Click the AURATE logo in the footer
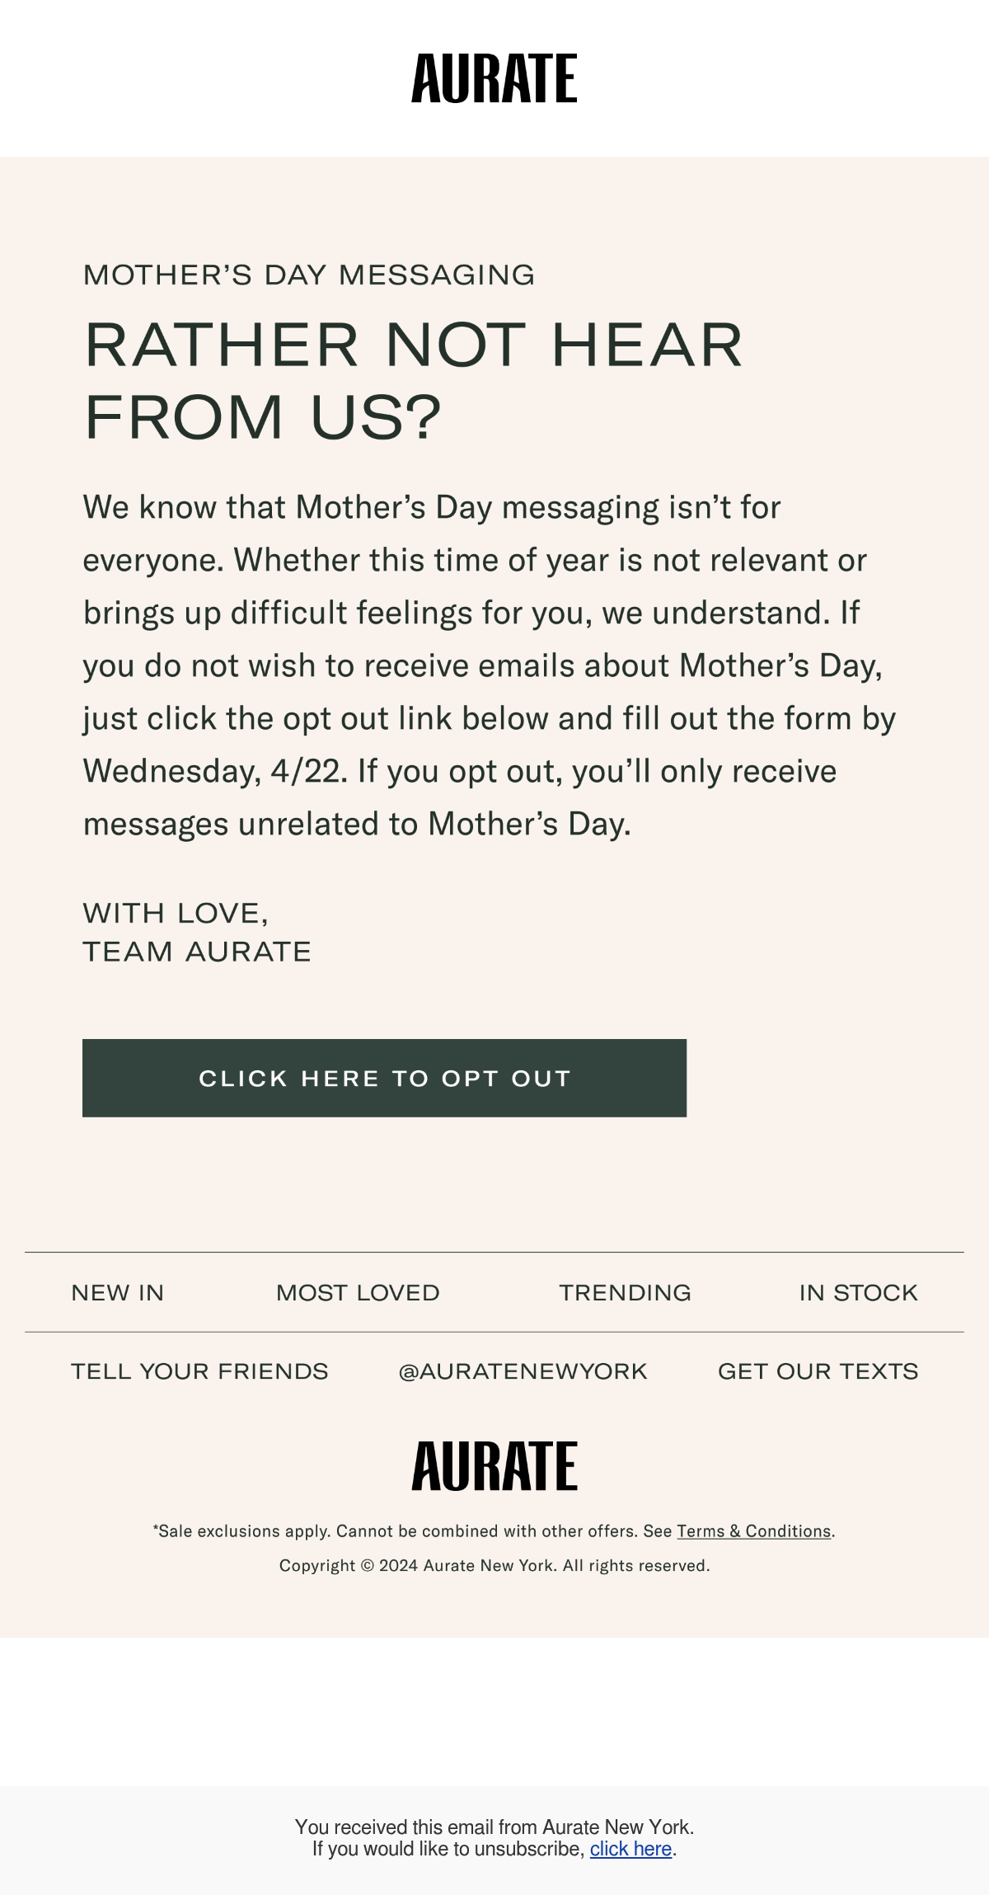 tap(494, 1466)
